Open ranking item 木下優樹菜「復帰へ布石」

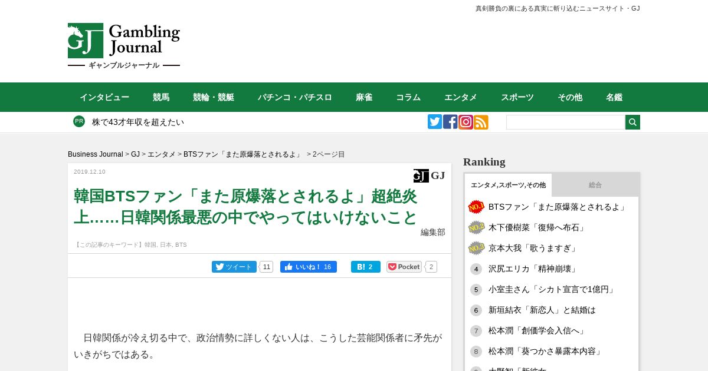coord(537,227)
